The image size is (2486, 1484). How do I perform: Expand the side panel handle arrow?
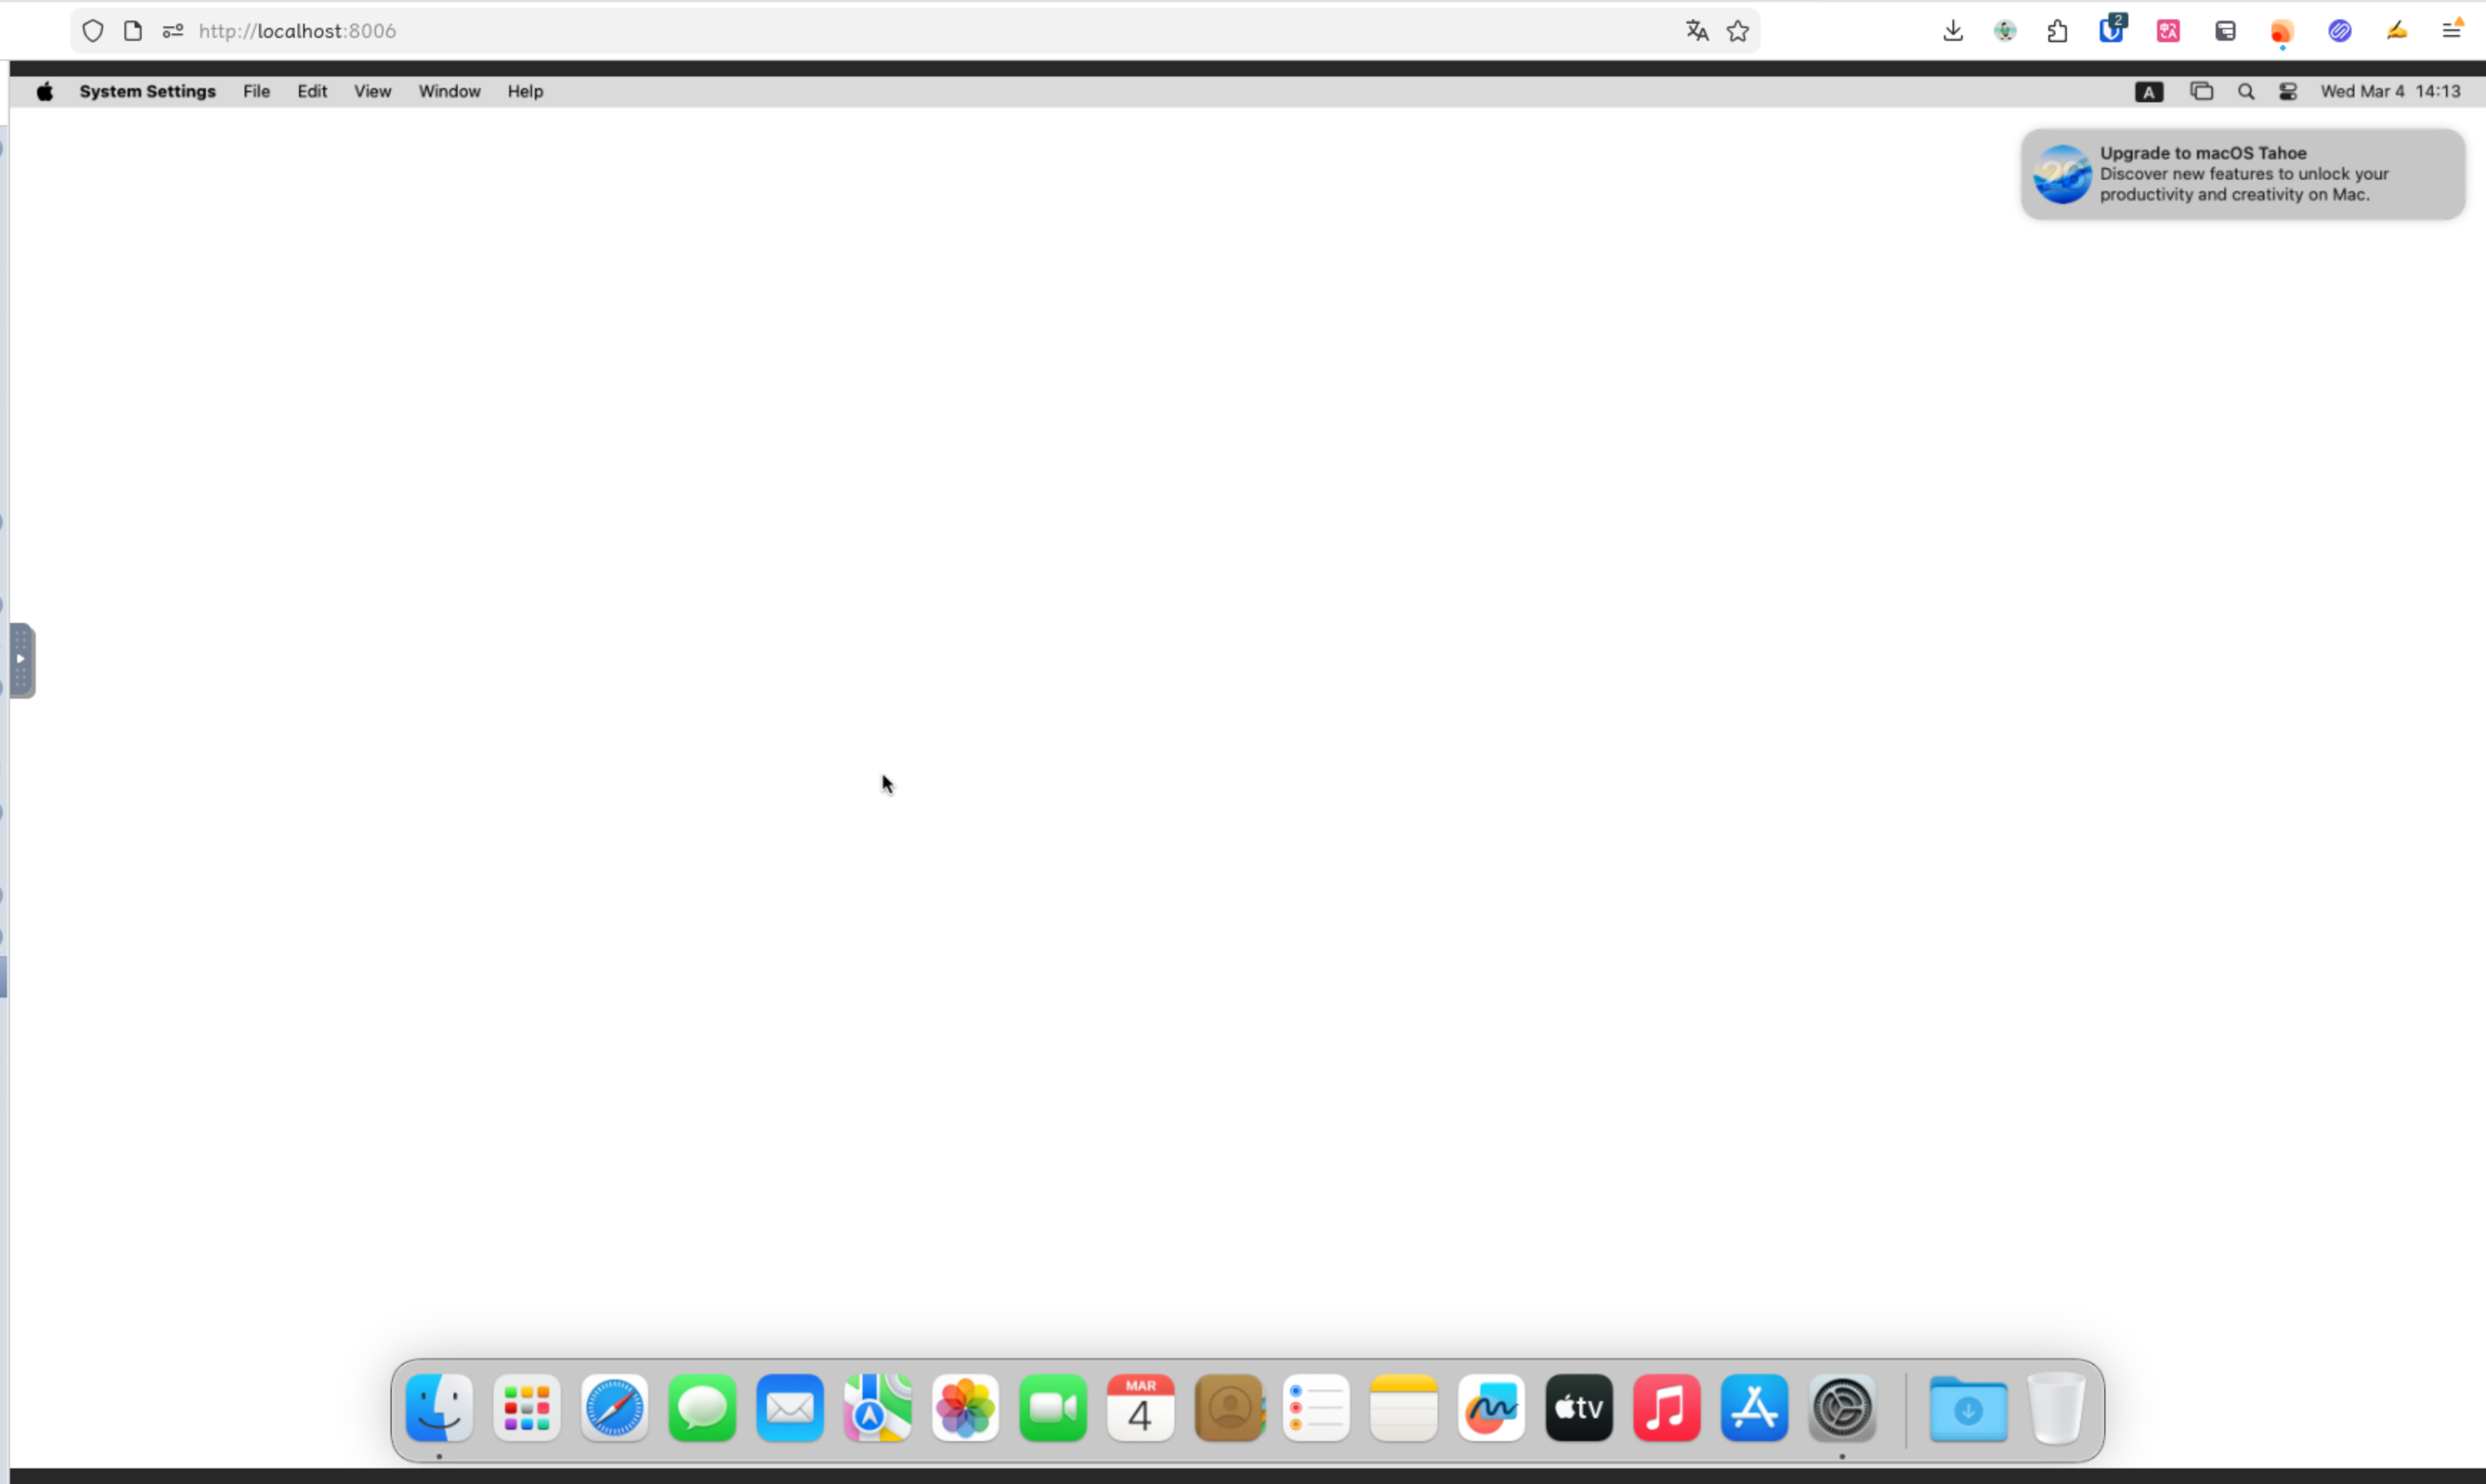coord(20,659)
